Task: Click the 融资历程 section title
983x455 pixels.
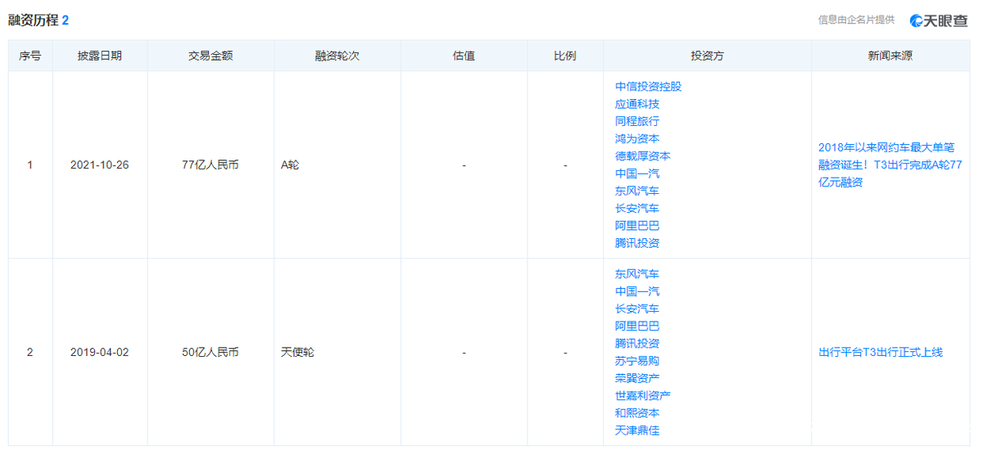Action: pos(34,20)
